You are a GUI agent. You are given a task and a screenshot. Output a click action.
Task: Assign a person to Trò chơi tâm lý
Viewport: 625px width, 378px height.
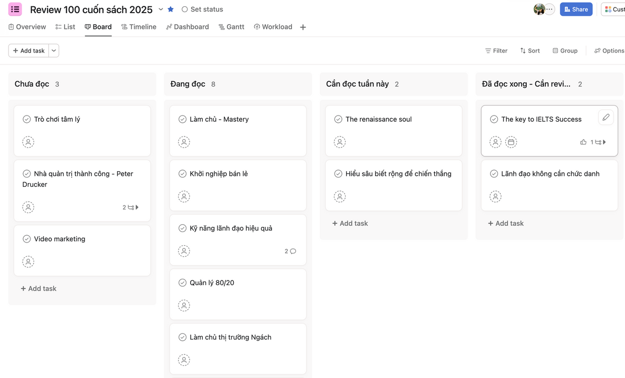click(x=28, y=142)
